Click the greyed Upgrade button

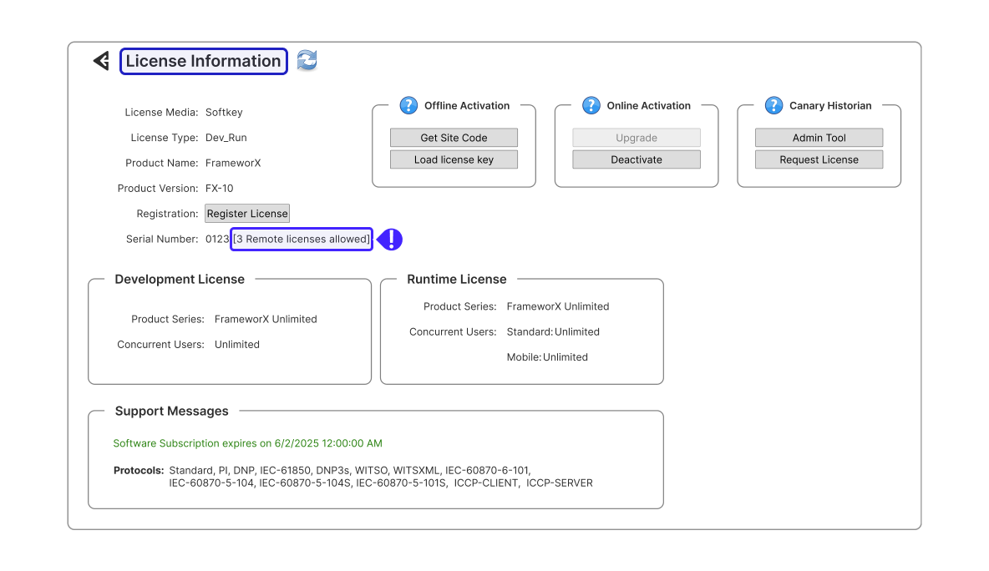coord(637,138)
